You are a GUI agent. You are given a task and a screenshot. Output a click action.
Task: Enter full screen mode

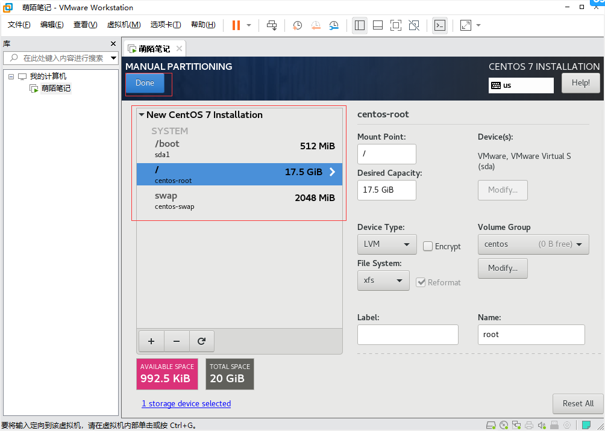point(396,25)
